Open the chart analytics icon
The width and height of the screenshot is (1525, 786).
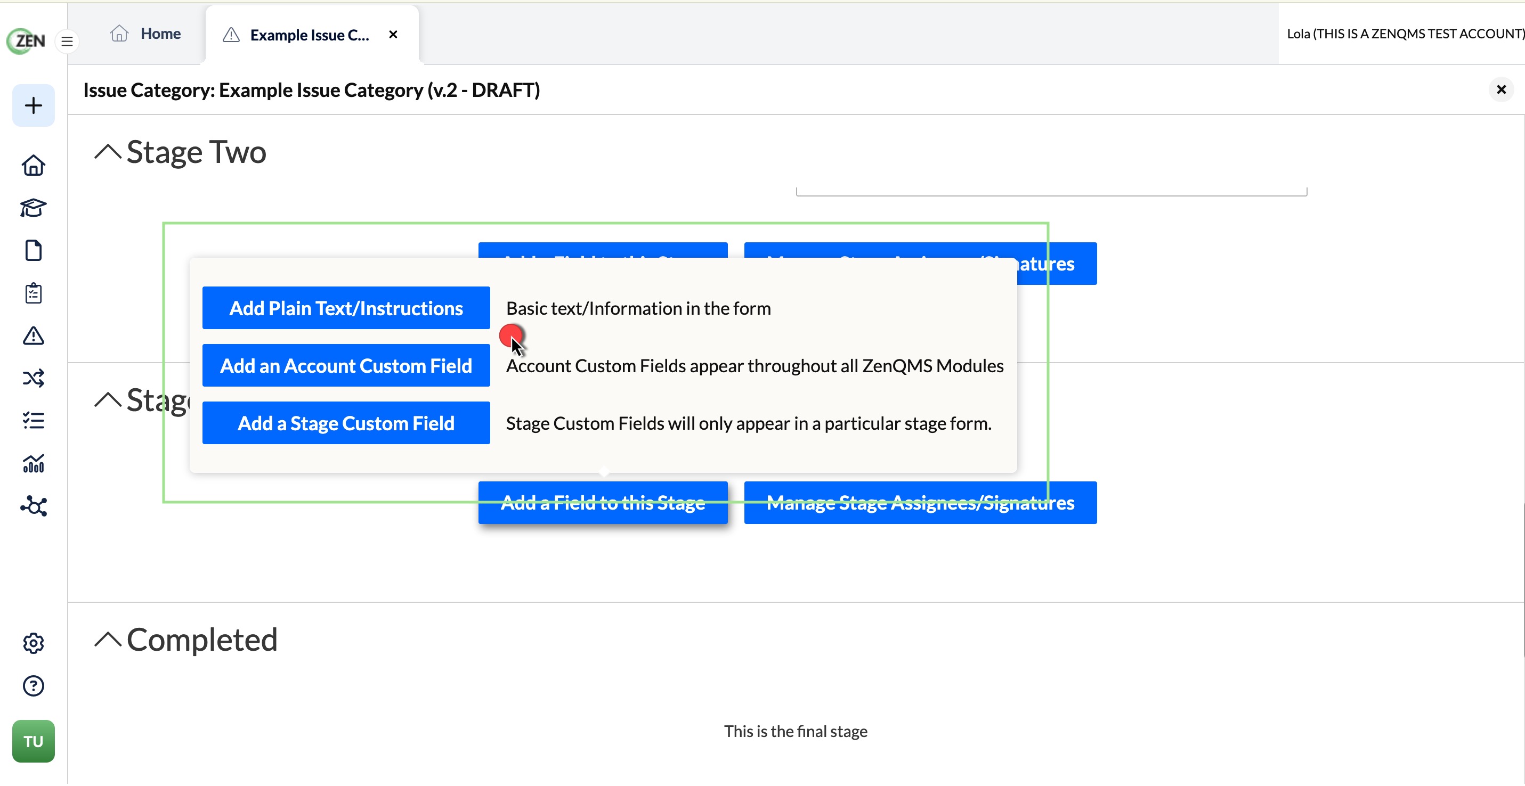point(33,464)
